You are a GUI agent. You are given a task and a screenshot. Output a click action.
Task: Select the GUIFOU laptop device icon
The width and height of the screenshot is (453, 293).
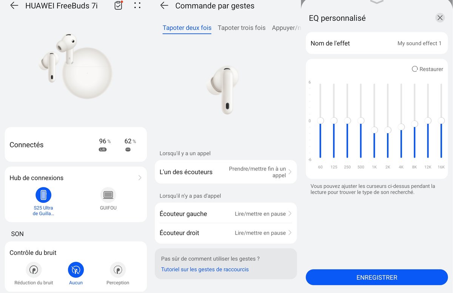pyautogui.click(x=108, y=195)
